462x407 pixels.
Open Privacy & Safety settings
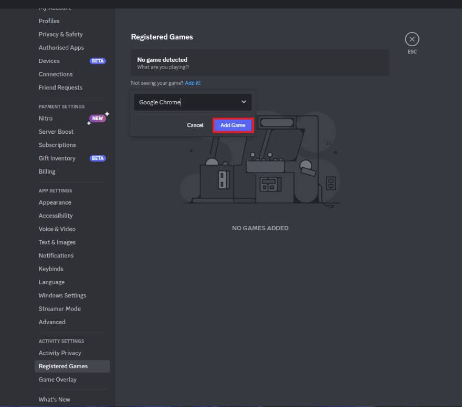coord(61,34)
